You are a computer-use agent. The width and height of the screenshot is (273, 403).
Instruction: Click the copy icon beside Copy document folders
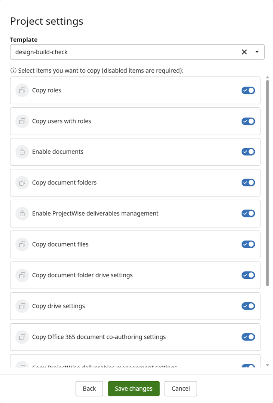[x=22, y=183]
